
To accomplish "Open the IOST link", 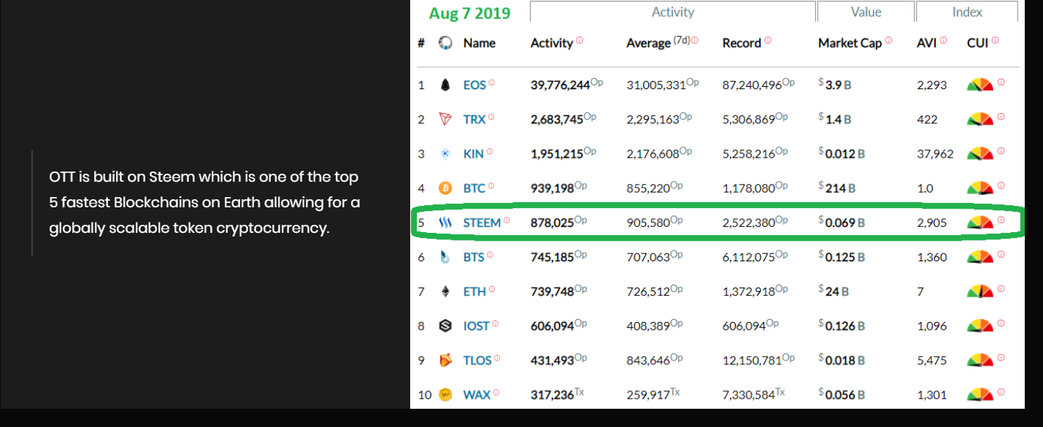I will [477, 326].
